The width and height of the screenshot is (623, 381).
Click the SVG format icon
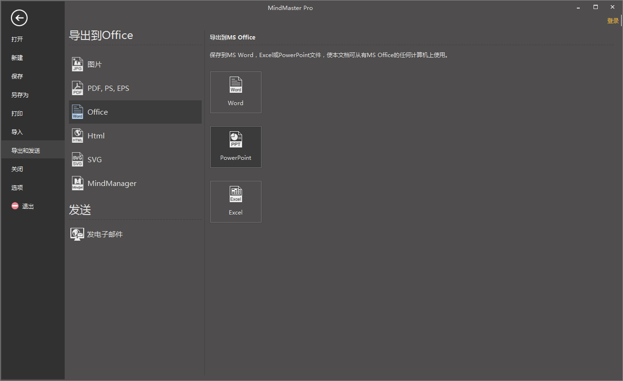[77, 159]
